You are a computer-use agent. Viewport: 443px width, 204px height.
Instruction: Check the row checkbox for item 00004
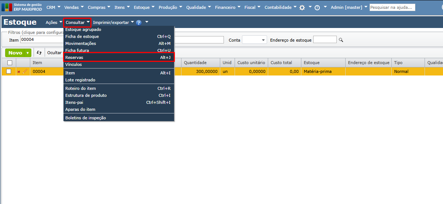tap(8, 71)
